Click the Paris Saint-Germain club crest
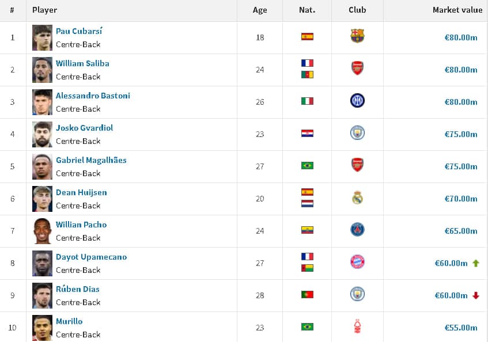The height and width of the screenshot is (342, 488). click(357, 230)
